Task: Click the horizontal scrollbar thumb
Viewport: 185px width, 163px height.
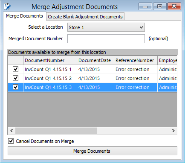Action: [x=56, y=130]
